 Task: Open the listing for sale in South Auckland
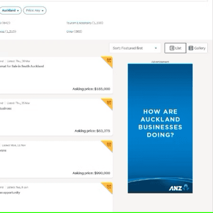[x=22, y=66]
